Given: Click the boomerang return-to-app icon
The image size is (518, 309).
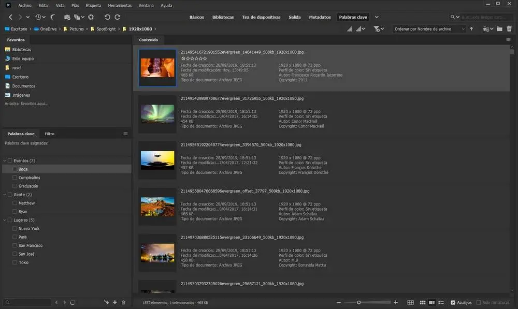Looking at the screenshot, I should (53, 17).
